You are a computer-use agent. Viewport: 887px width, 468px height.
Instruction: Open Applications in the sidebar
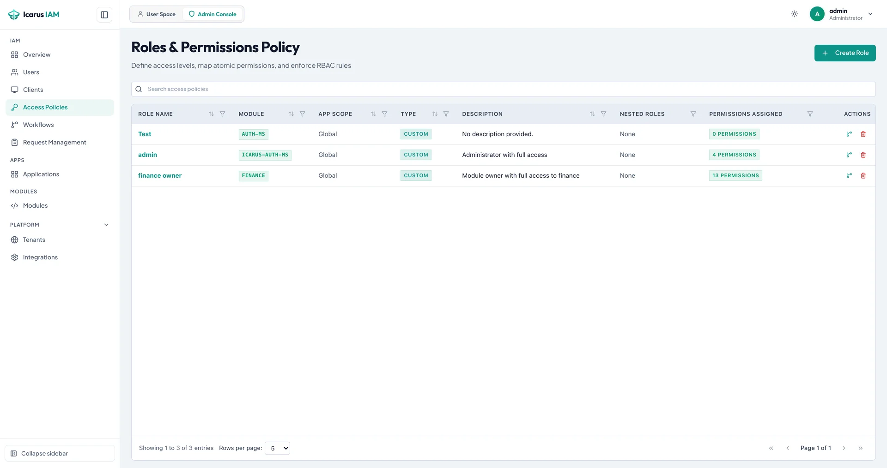click(x=60, y=174)
